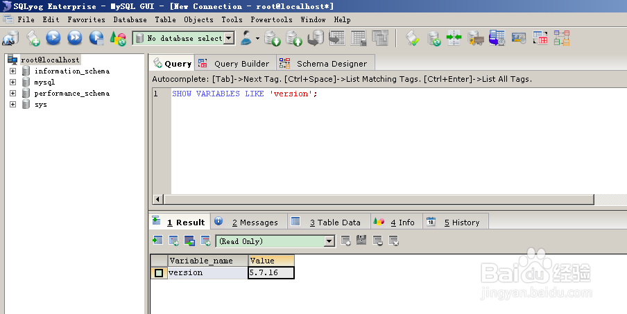Click the greyed delete row minus icon

(x=377, y=241)
